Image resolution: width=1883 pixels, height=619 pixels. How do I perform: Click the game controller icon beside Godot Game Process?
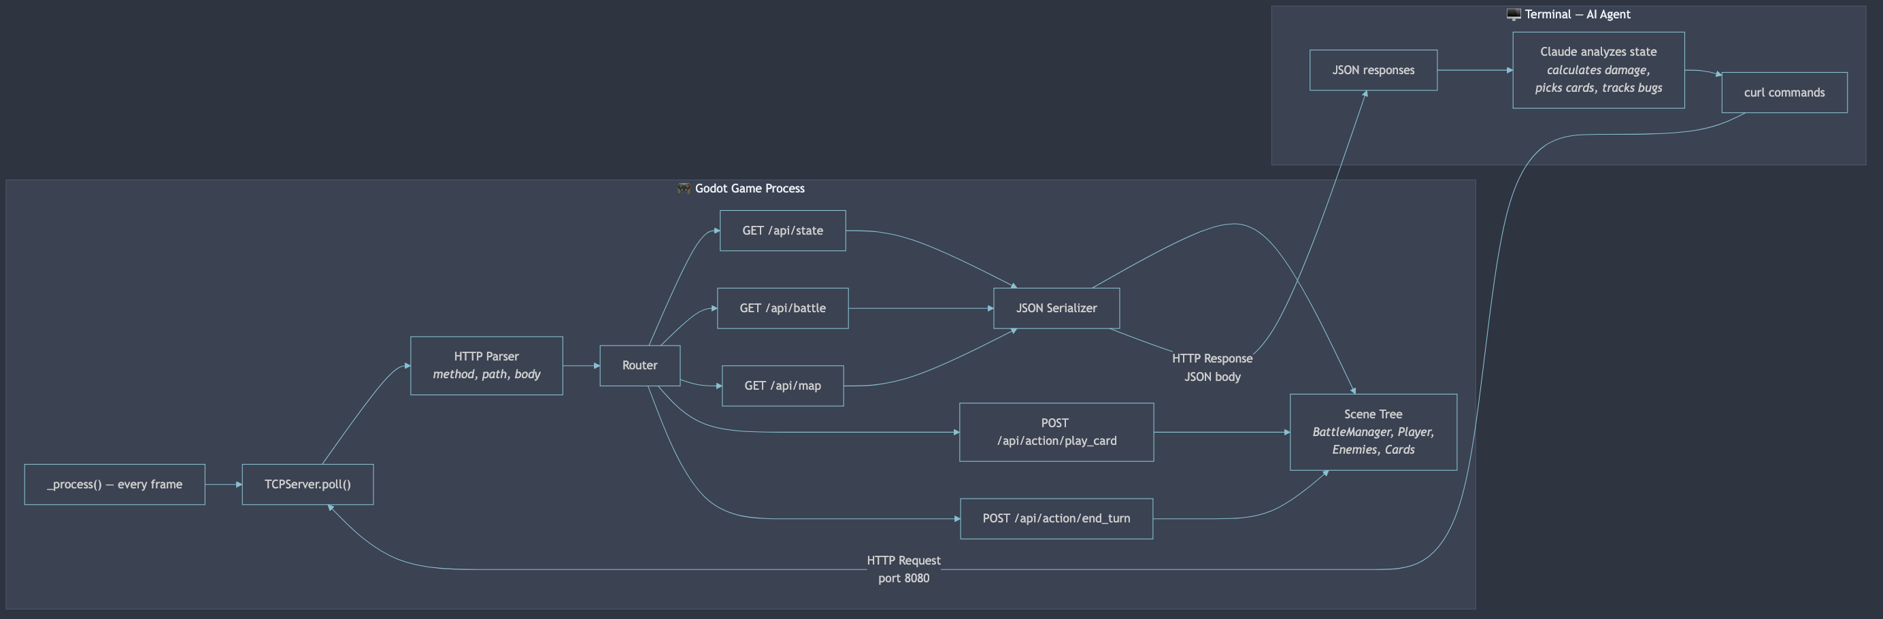(685, 188)
